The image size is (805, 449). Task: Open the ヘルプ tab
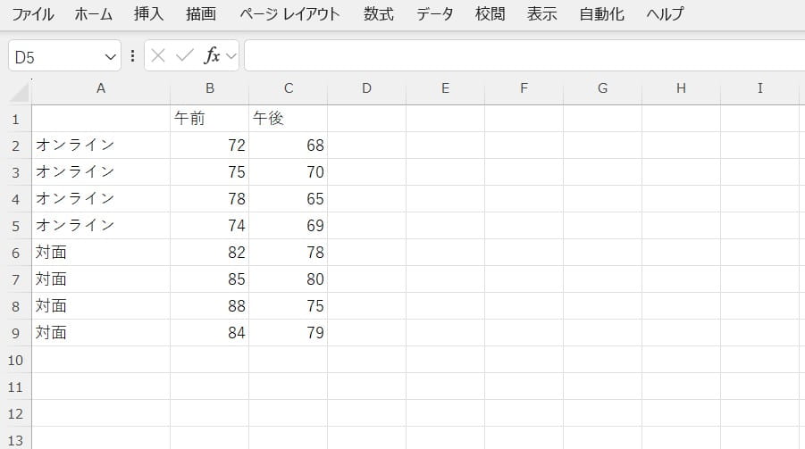665,14
